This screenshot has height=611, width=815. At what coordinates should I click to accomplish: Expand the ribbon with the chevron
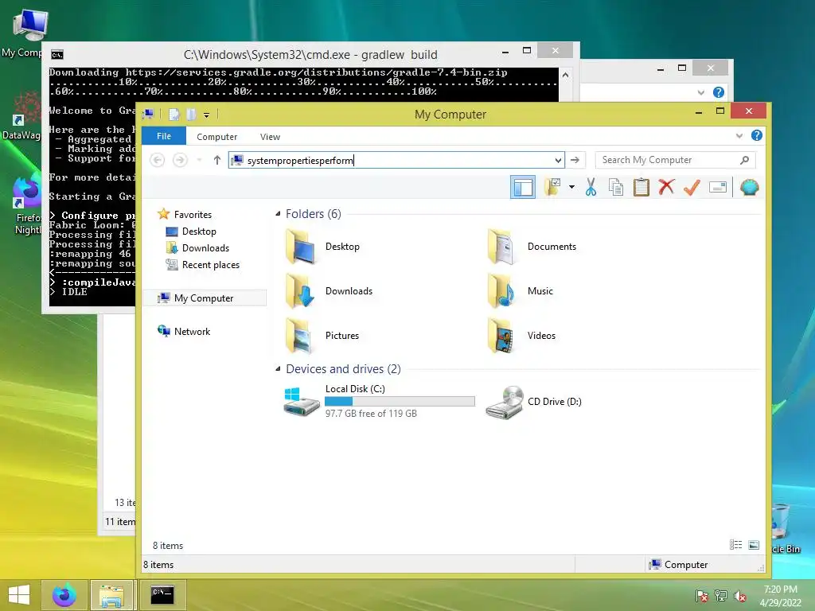point(739,136)
